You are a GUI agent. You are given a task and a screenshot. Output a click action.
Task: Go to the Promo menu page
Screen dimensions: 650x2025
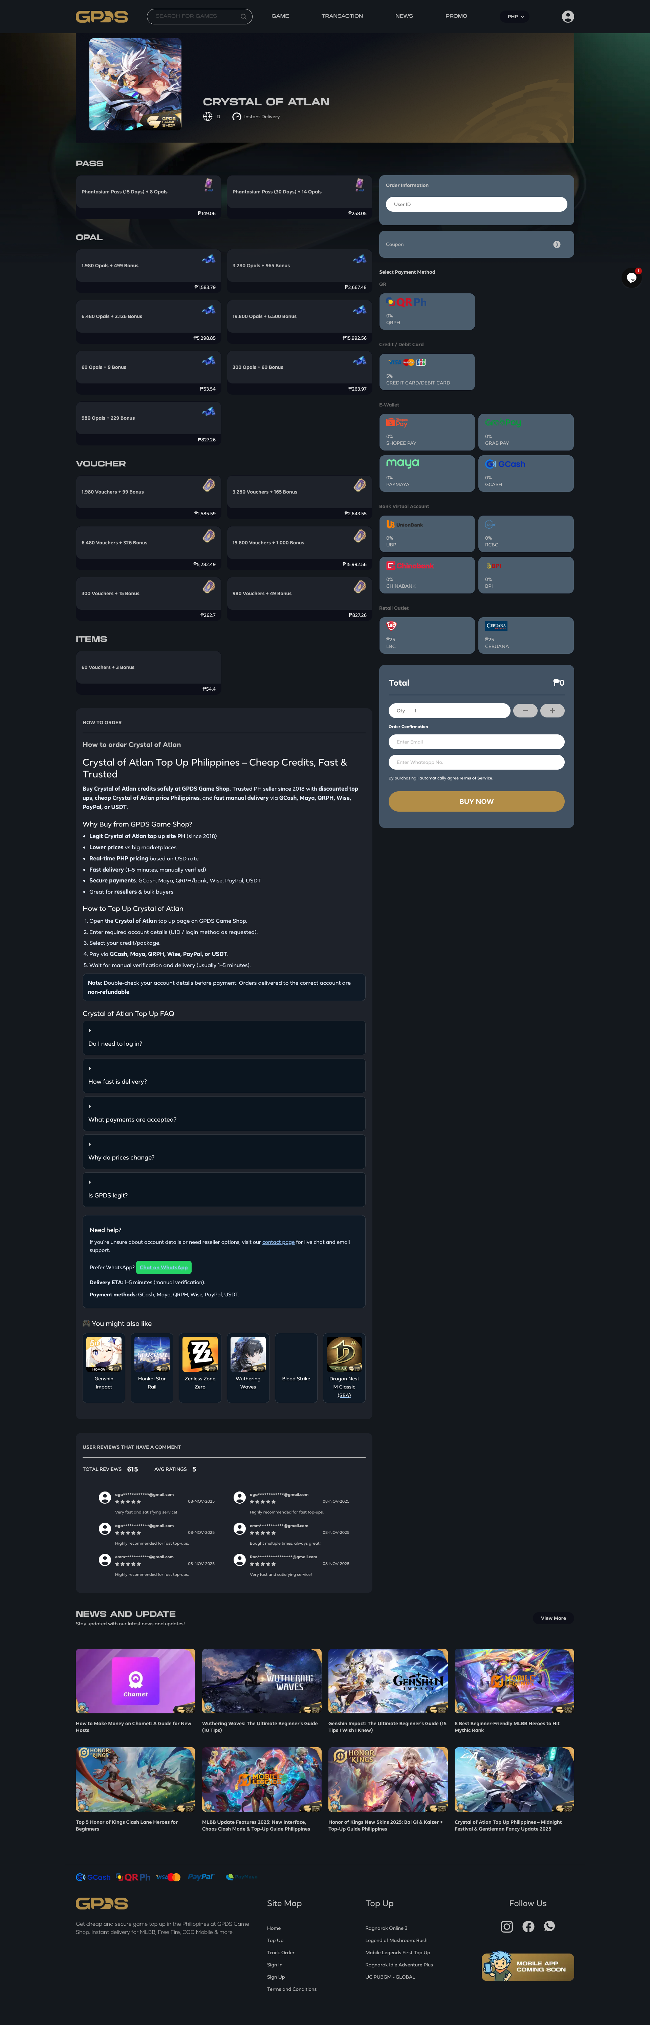coord(456,16)
